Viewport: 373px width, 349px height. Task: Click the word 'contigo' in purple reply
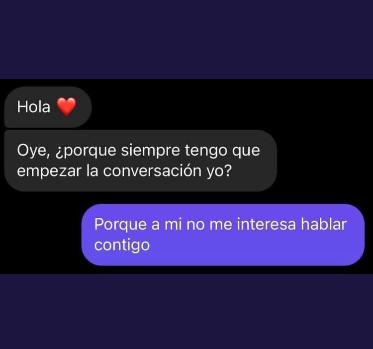pyautogui.click(x=122, y=245)
